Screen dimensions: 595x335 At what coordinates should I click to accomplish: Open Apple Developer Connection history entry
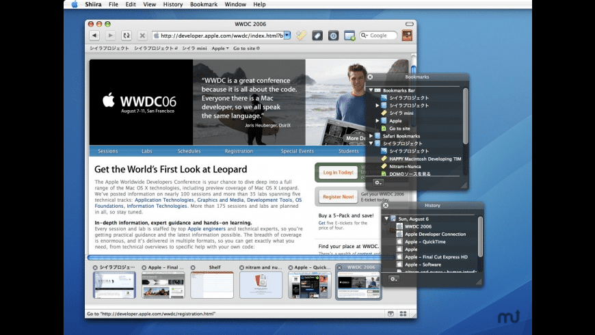click(435, 234)
